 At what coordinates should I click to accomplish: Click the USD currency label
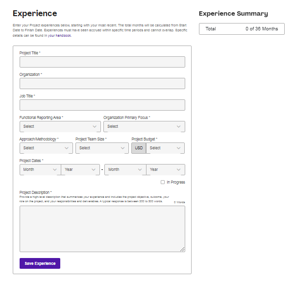(139, 148)
